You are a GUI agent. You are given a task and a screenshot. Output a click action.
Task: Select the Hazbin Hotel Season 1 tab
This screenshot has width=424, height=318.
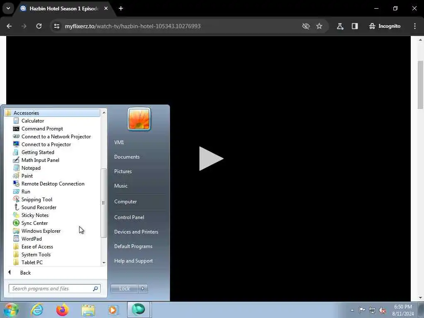[x=63, y=8]
